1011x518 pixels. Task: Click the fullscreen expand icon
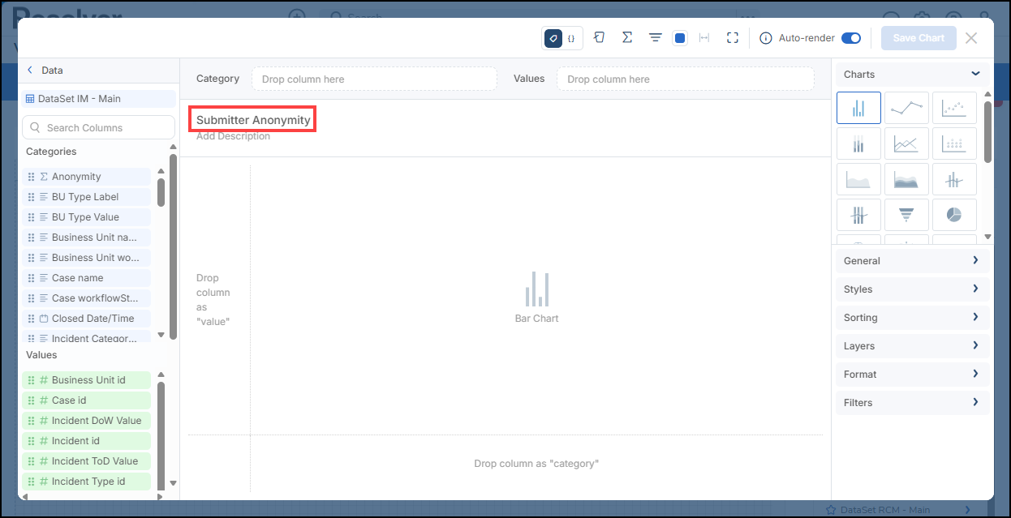click(733, 38)
